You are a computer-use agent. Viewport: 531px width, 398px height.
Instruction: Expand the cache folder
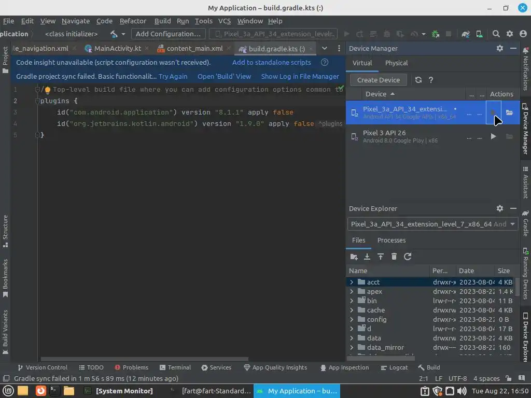point(352,310)
